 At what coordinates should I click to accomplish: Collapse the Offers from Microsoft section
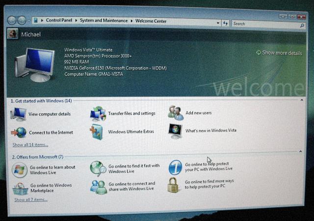300,152
